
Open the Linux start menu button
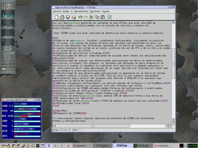tap(5, 146)
